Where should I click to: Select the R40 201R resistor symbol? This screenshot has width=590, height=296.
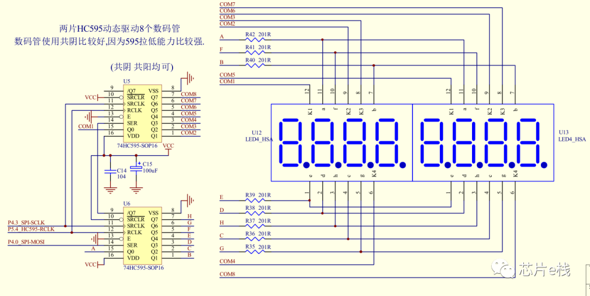pyautogui.click(x=255, y=66)
